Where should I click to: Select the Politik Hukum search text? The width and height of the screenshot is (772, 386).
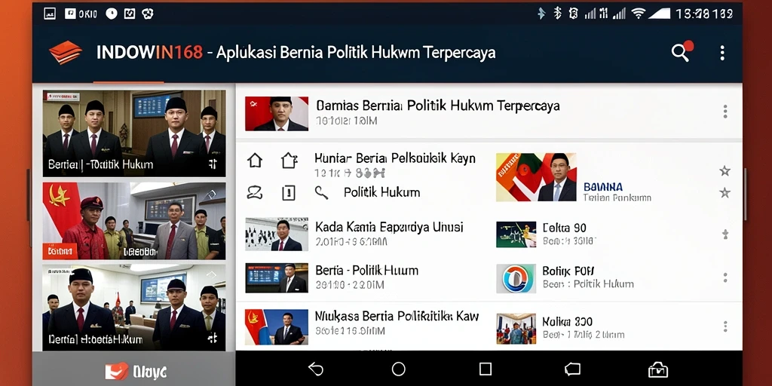click(381, 192)
